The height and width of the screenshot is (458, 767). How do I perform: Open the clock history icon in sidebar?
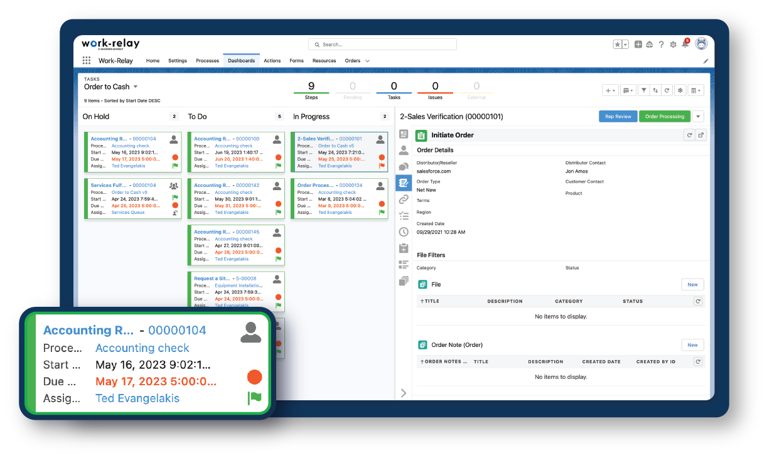404,232
